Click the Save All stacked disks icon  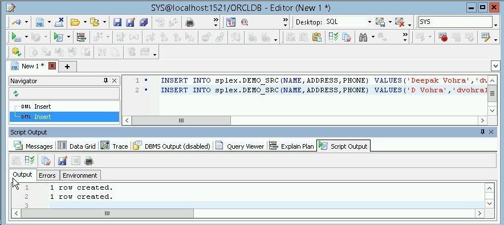click(x=143, y=22)
